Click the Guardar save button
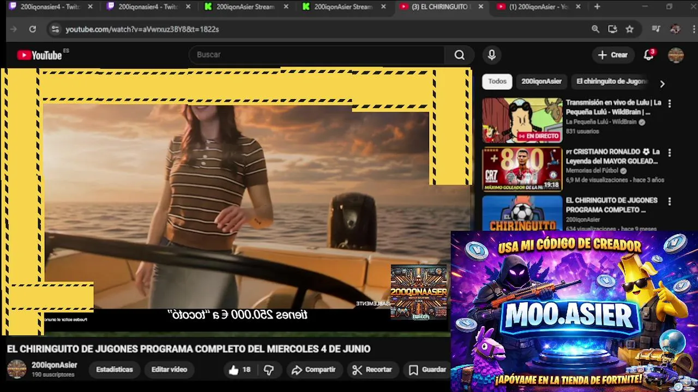The image size is (698, 392). pyautogui.click(x=428, y=370)
